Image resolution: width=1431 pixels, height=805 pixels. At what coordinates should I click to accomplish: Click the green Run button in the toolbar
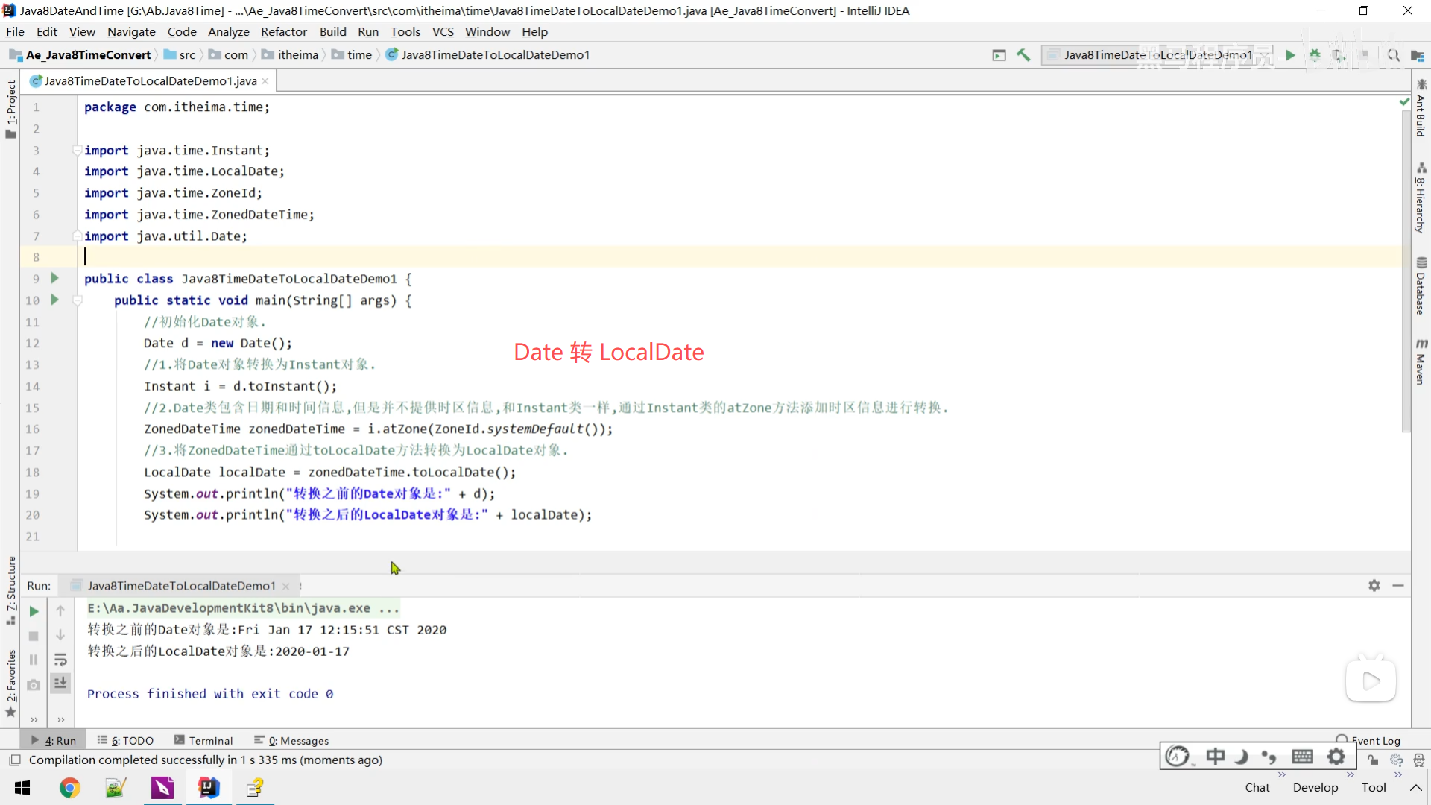1290,55
